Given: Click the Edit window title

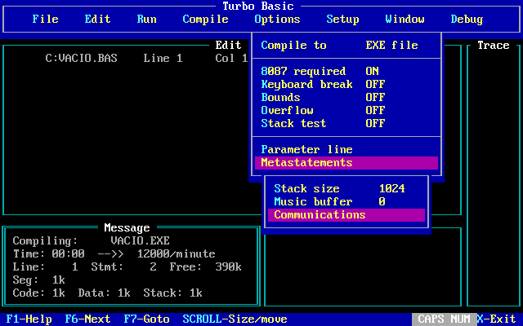Looking at the screenshot, I should 229,46.
